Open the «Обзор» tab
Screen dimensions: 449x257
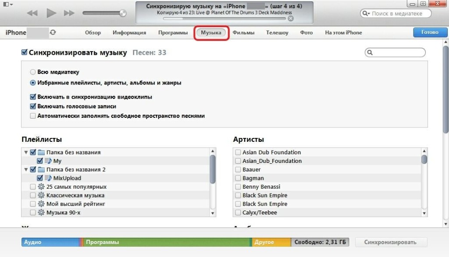pyautogui.click(x=92, y=32)
